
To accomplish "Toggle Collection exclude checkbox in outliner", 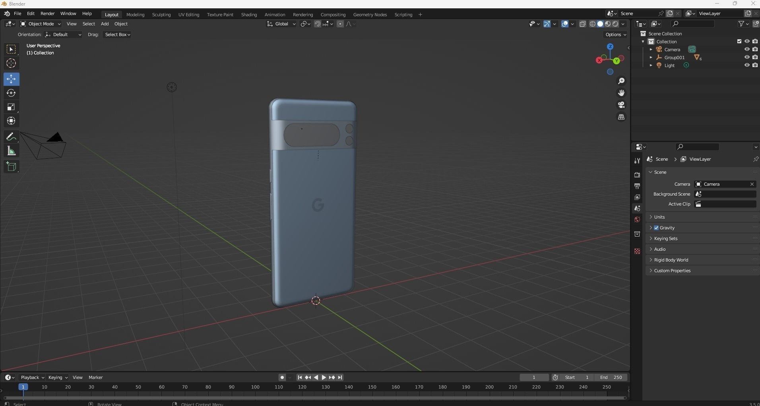I will [739, 41].
